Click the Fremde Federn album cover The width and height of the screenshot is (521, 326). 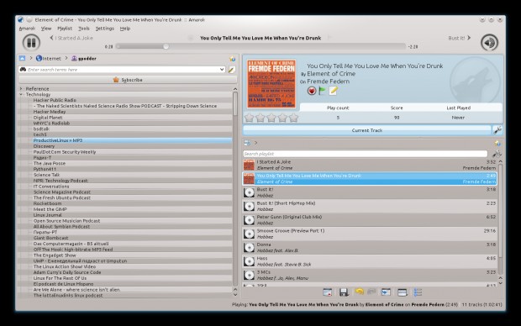click(271, 84)
